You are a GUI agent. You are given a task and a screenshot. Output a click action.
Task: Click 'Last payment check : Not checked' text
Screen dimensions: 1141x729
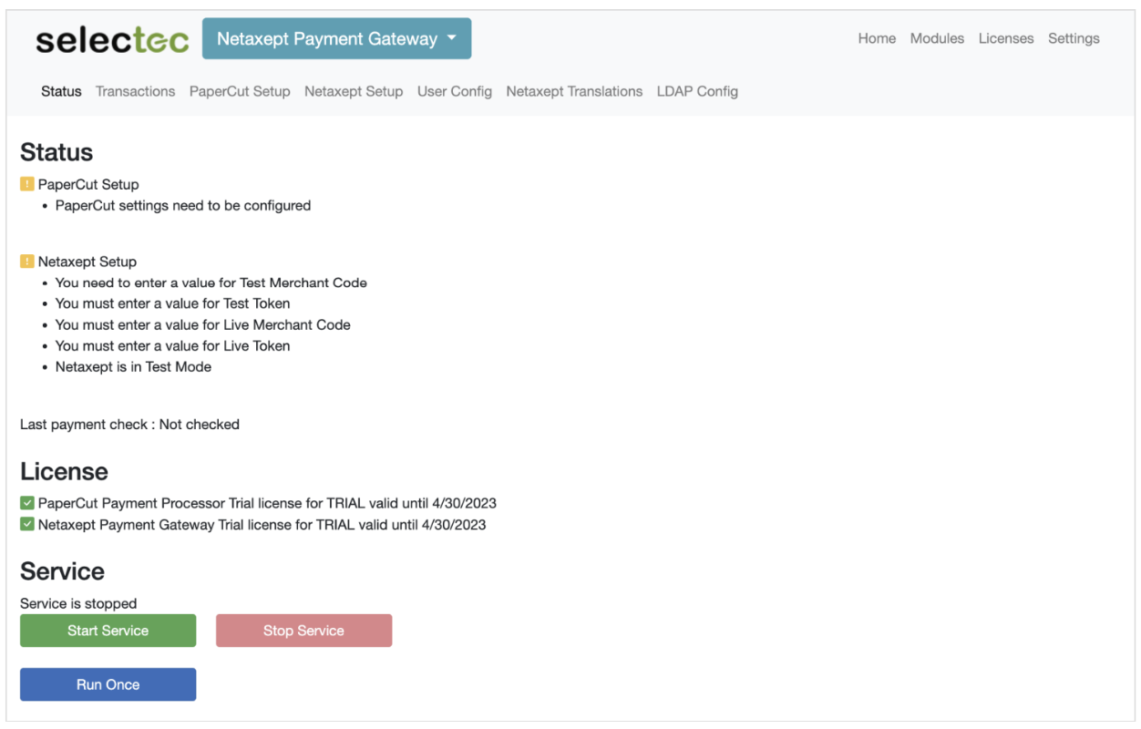click(129, 425)
